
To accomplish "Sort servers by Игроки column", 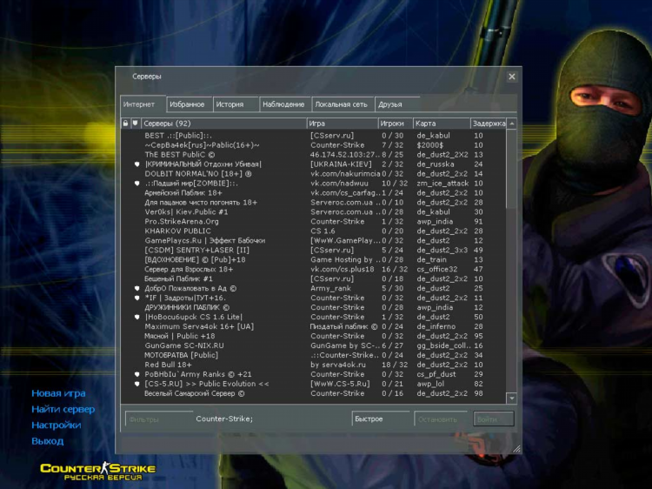I will point(396,124).
